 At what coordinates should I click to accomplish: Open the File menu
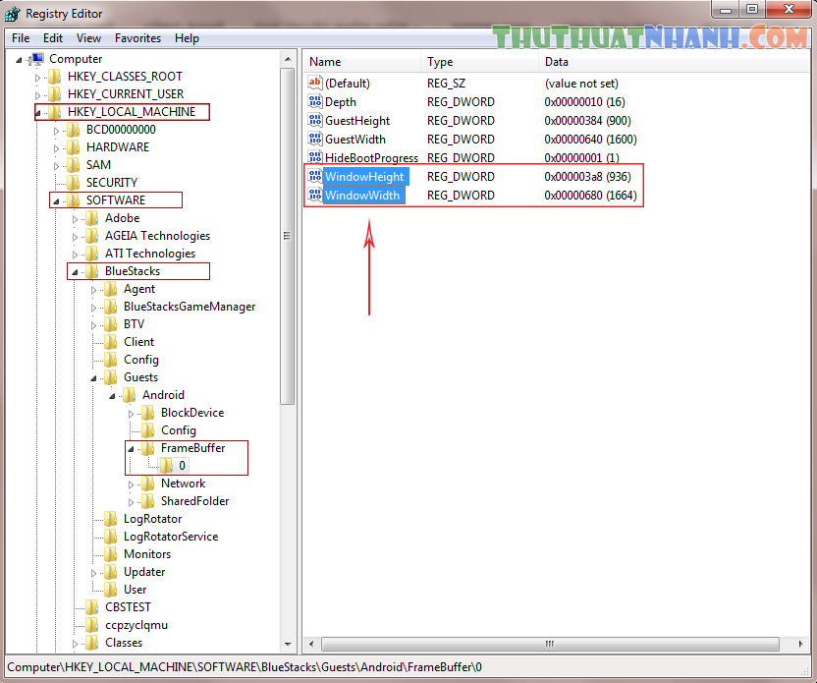click(21, 38)
